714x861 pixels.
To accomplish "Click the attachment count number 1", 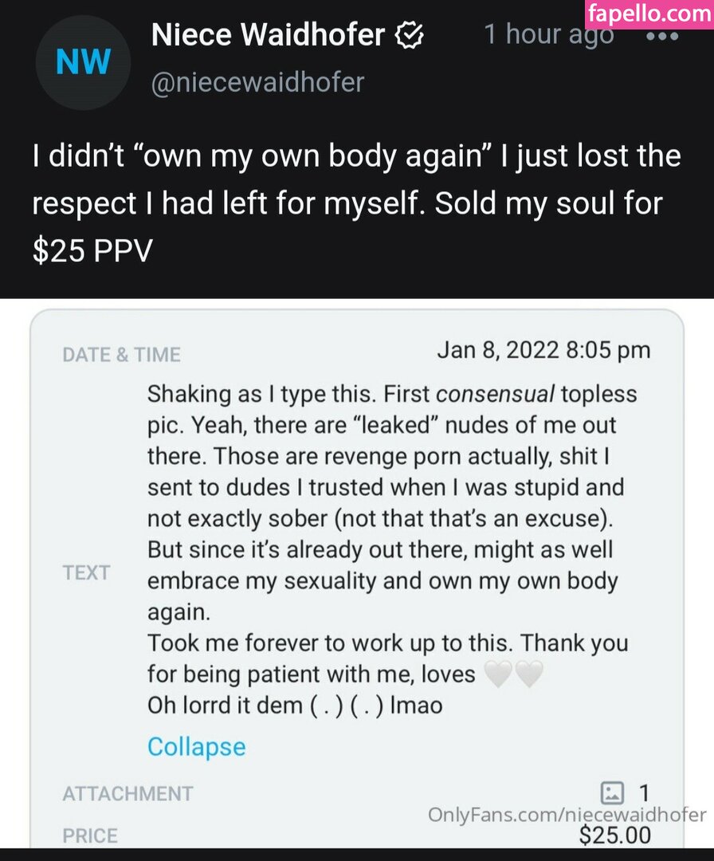I will (x=644, y=793).
